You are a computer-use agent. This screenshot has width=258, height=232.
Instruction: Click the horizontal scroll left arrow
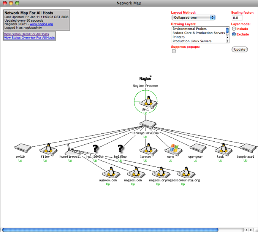pos(247,230)
